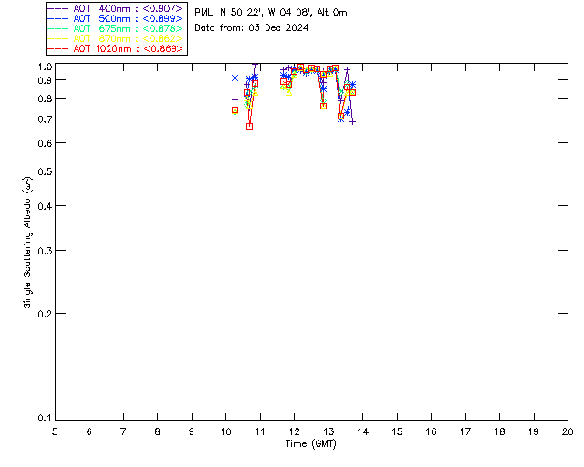Click the isolated blue asterisk near hour 10
Image resolution: width=584 pixels, height=467 pixels.
pos(235,78)
